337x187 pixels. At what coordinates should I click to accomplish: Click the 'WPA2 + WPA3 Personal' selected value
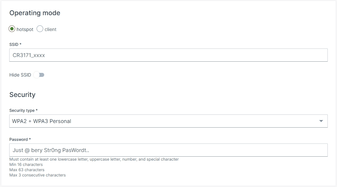[x=42, y=121]
